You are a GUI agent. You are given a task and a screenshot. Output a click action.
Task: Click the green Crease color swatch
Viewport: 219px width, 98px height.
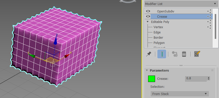point(152,79)
